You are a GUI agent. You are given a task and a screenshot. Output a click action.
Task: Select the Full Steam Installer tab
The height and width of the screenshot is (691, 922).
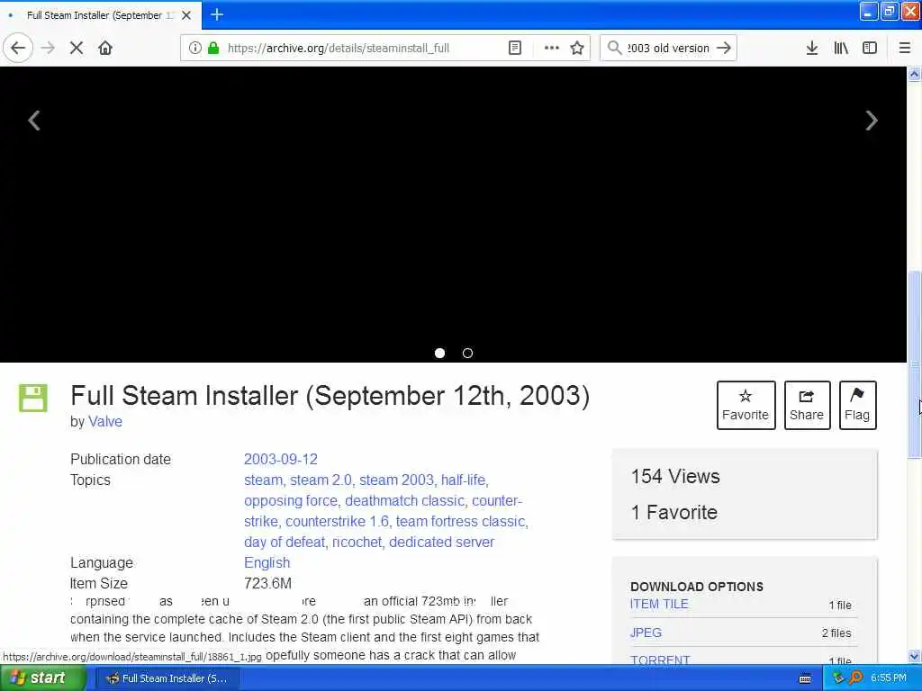pos(101,15)
